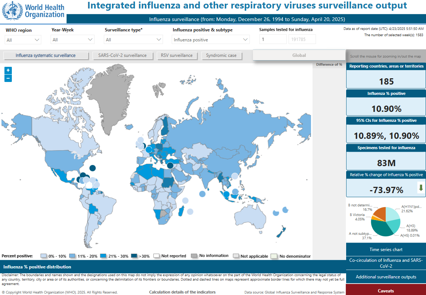Select Influenza systematic surveillance tab
This screenshot has height=295, width=426.
(x=45, y=55)
